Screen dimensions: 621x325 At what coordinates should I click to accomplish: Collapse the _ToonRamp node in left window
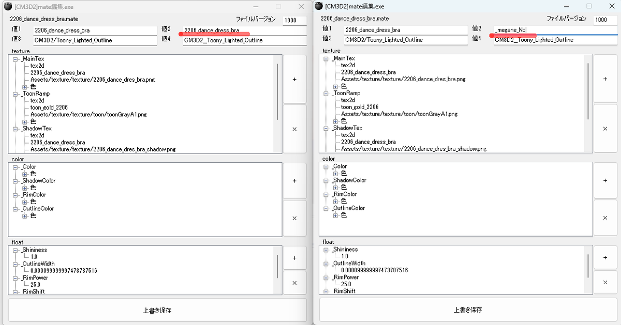pos(16,94)
